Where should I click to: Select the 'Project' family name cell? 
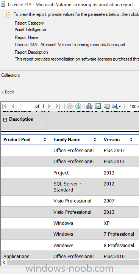tap(61, 173)
